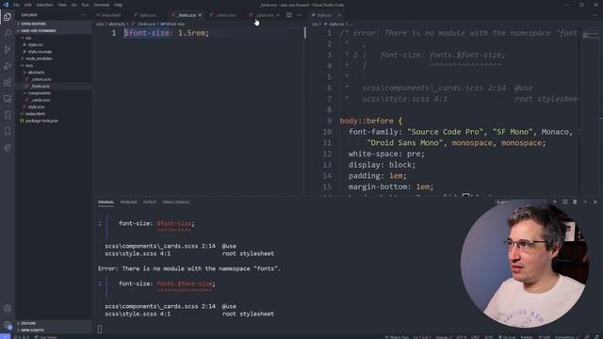Click 'Error: There is no module' terminal line

[x=189, y=268]
